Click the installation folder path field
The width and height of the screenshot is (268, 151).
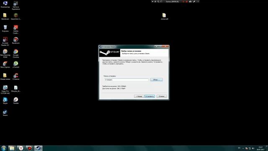pos(126,80)
